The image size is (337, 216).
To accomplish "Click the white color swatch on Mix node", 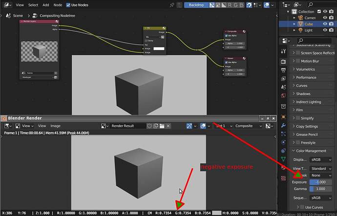I will [159, 48].
